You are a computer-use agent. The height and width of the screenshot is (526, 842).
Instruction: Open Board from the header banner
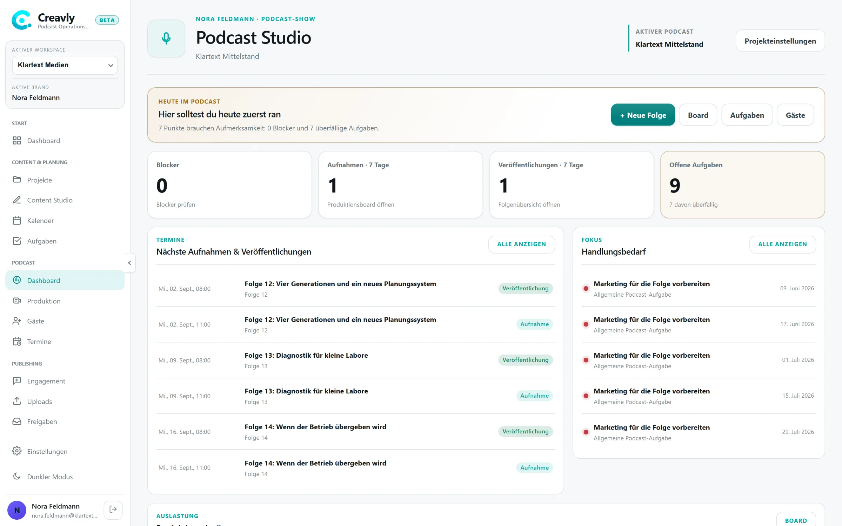tap(698, 115)
